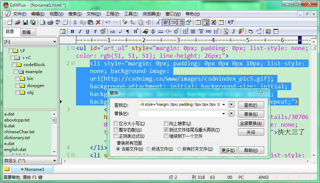Click the context help arrow-question icon
The image size is (320, 183).
[x=230, y=22]
